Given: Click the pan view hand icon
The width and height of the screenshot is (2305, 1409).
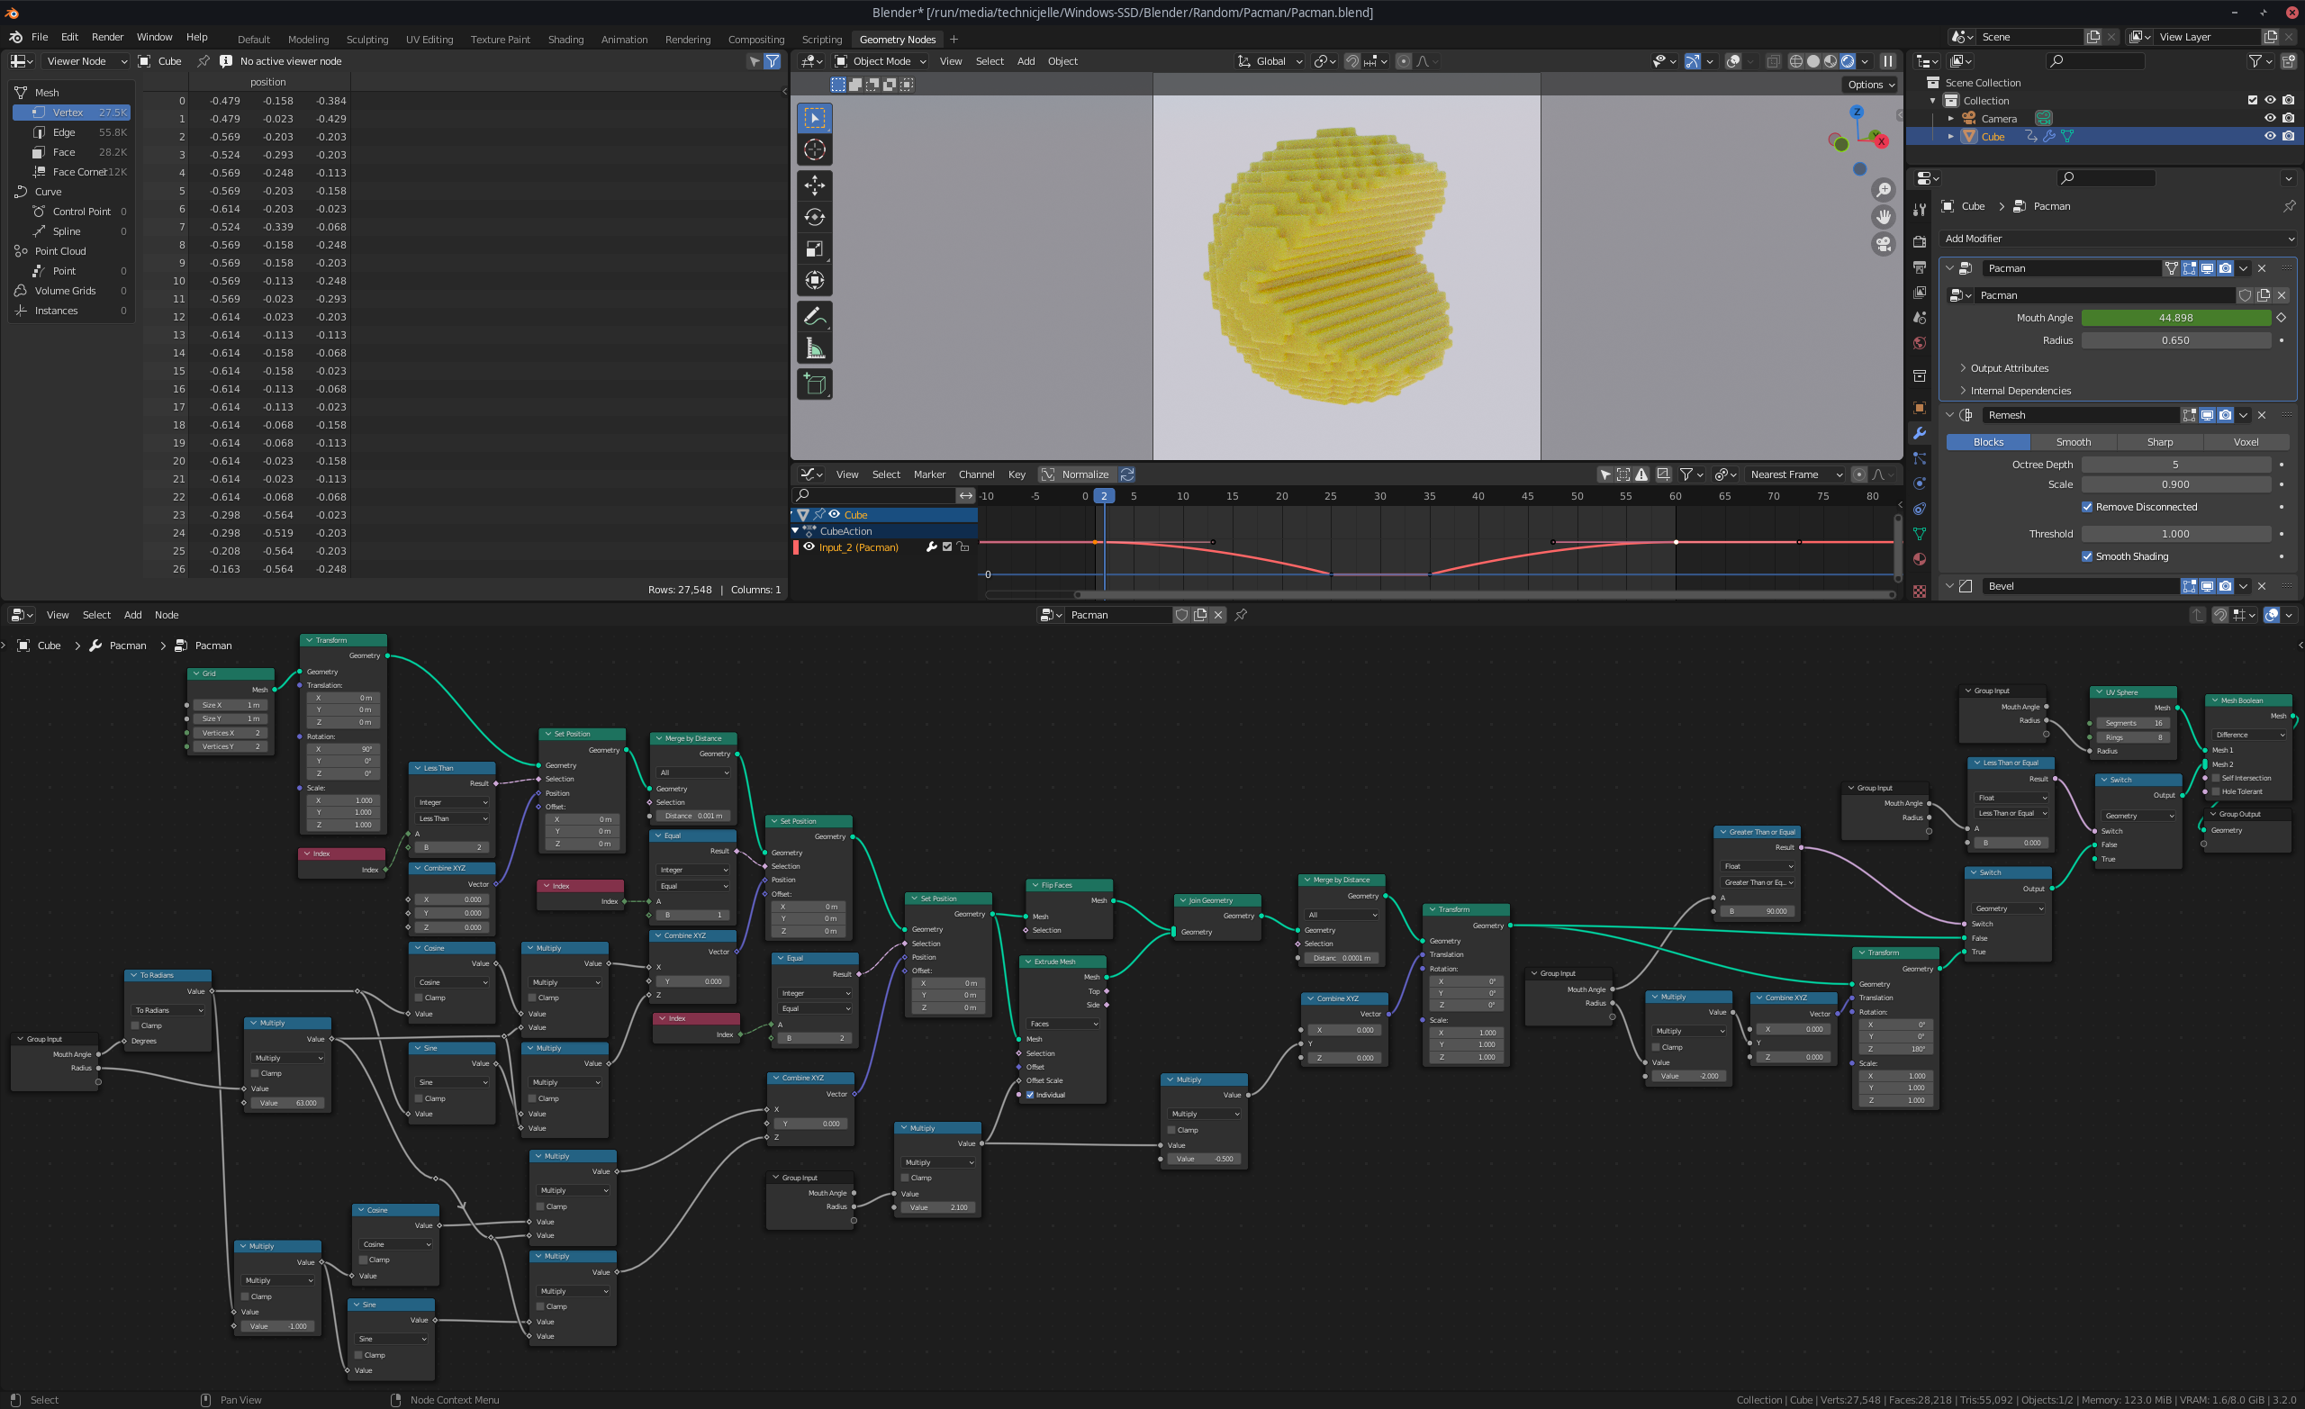Looking at the screenshot, I should tap(1882, 217).
